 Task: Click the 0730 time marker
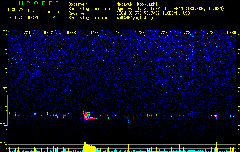pyautogui.click(x=232, y=33)
